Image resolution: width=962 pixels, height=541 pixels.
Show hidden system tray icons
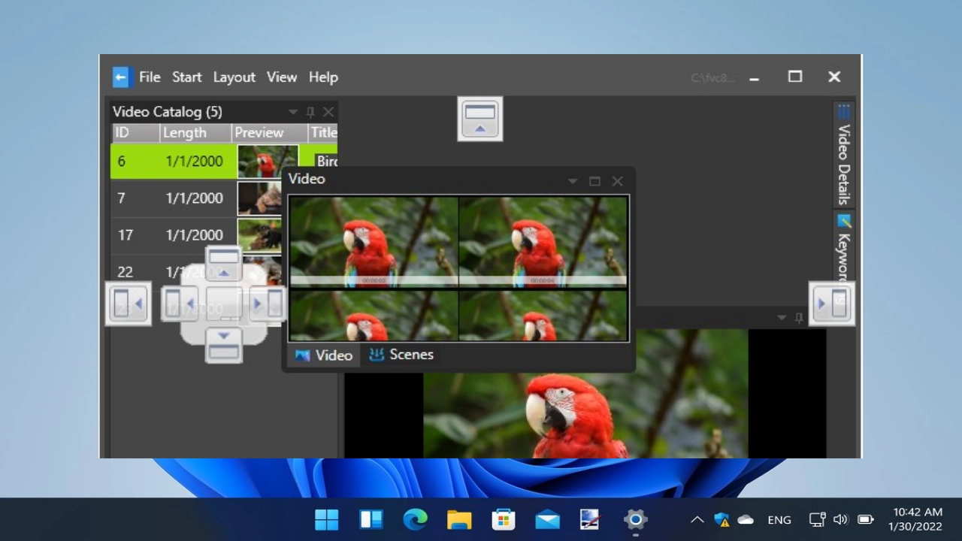click(697, 519)
